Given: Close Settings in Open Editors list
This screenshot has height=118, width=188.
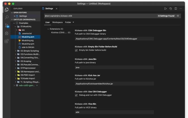Looking at the screenshot, I should click(14, 16).
